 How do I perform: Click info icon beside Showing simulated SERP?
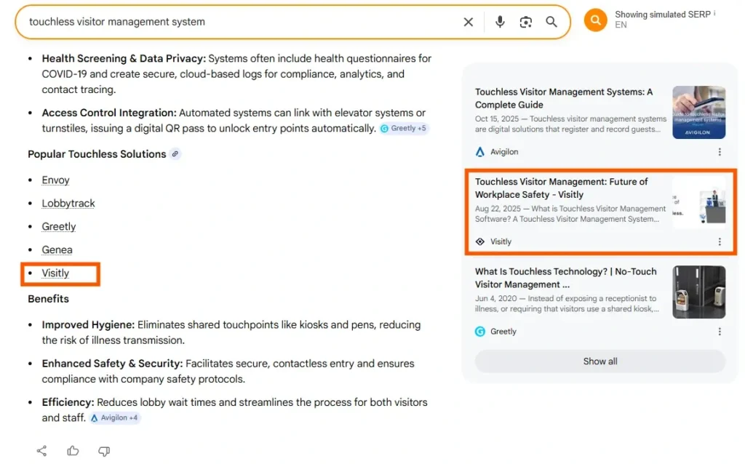coord(714,13)
